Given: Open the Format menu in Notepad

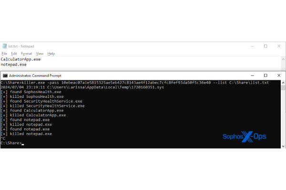Looking at the screenshot, I should tap(26, 54).
